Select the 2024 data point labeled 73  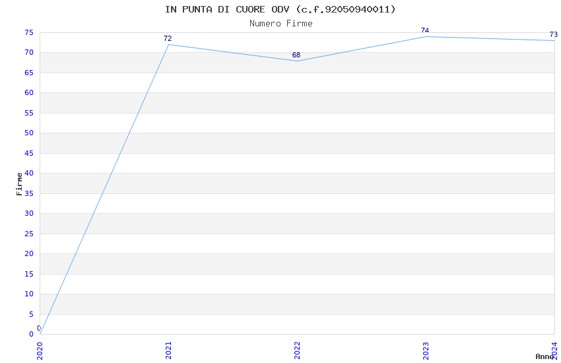click(x=554, y=40)
